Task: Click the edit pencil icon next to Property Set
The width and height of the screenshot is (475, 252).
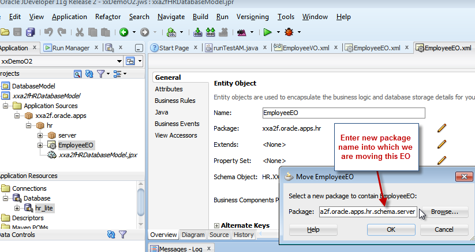Action: coord(442,160)
